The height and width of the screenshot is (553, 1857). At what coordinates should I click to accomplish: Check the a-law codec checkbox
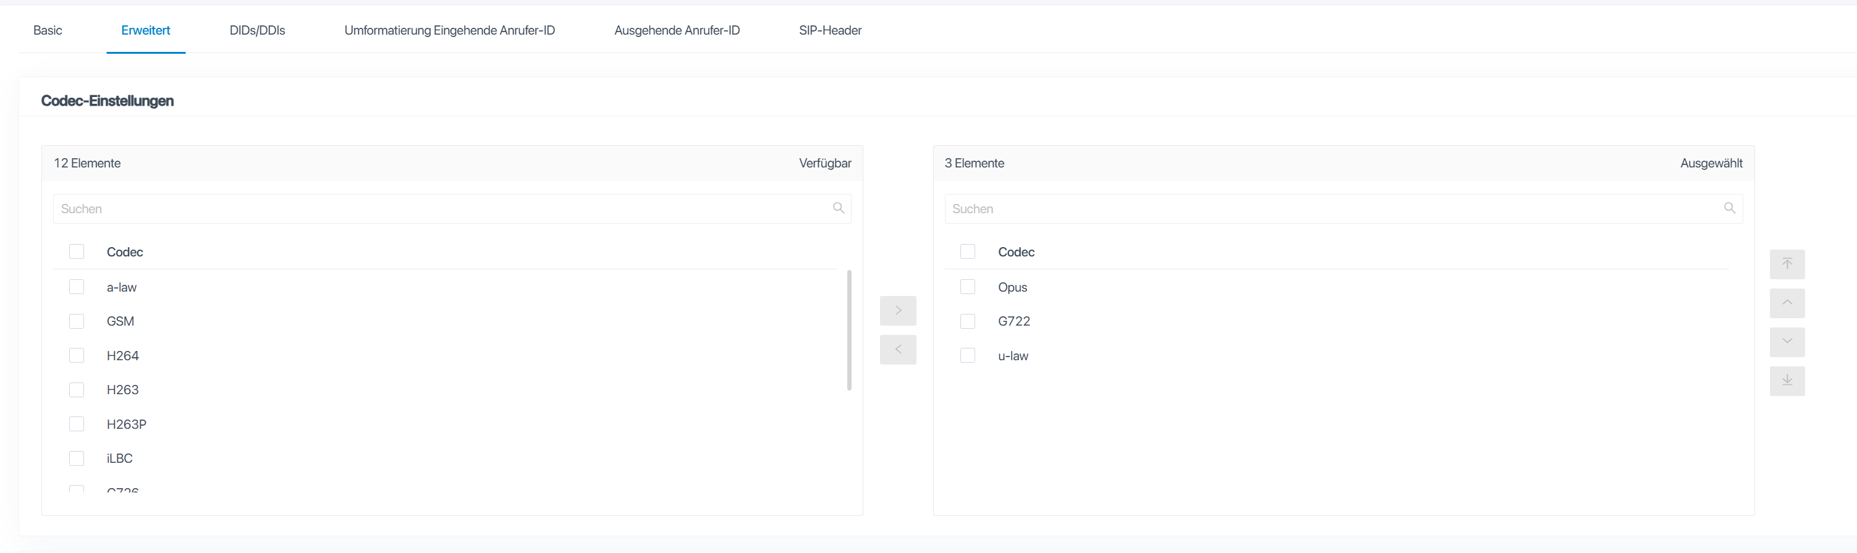(x=77, y=287)
